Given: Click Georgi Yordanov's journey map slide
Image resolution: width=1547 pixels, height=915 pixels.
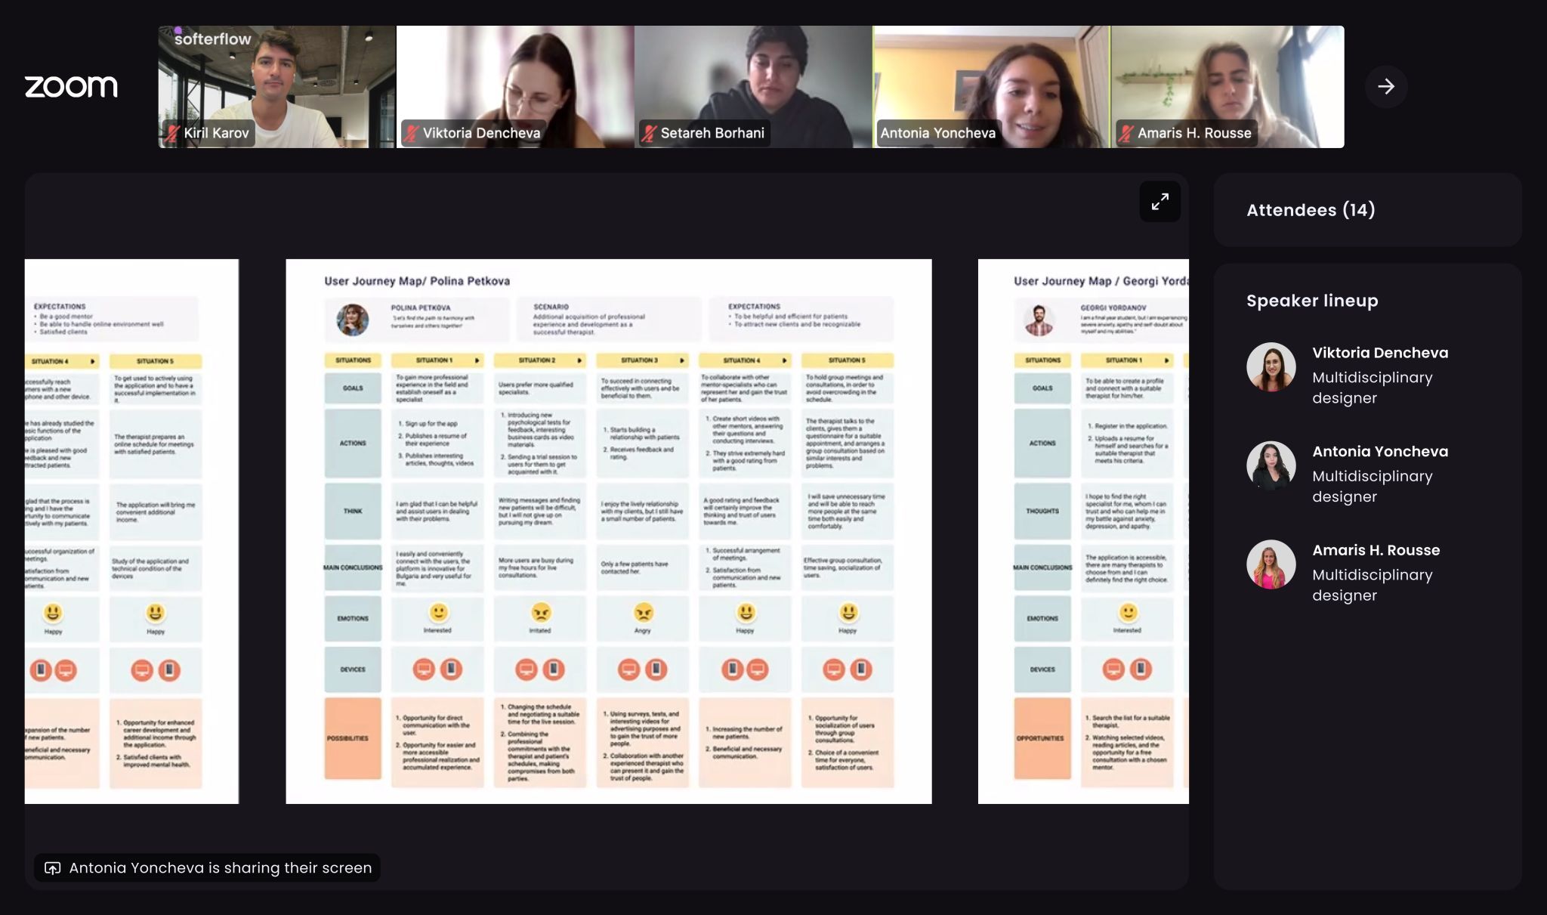Looking at the screenshot, I should click(x=1082, y=530).
